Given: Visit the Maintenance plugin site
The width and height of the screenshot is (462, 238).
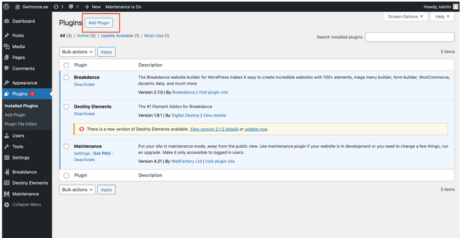Looking at the screenshot, I should (x=220, y=162).
